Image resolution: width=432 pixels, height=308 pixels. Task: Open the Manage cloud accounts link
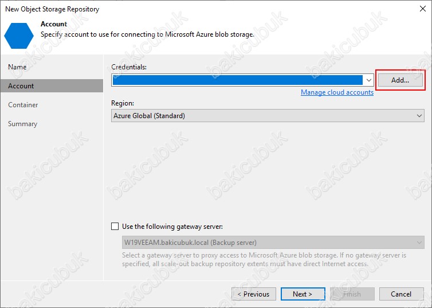point(337,92)
